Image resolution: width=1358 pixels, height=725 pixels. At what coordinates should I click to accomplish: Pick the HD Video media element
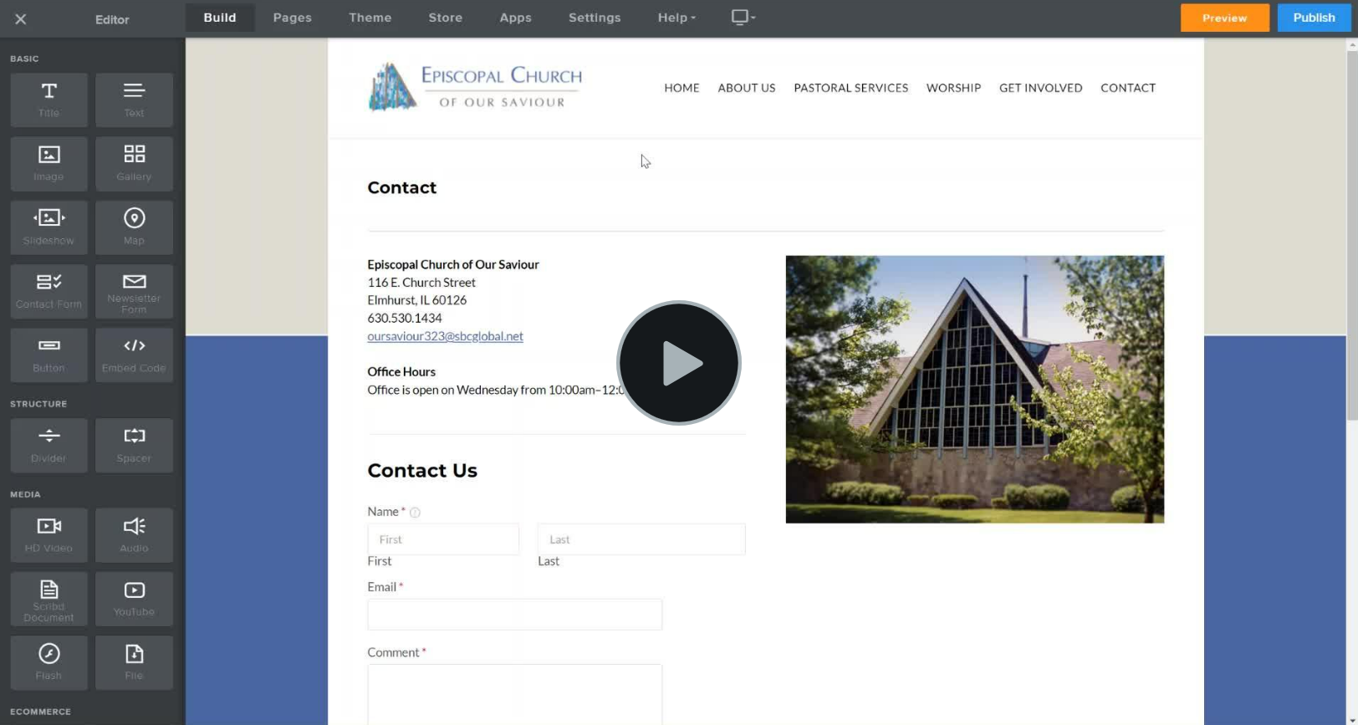[48, 535]
